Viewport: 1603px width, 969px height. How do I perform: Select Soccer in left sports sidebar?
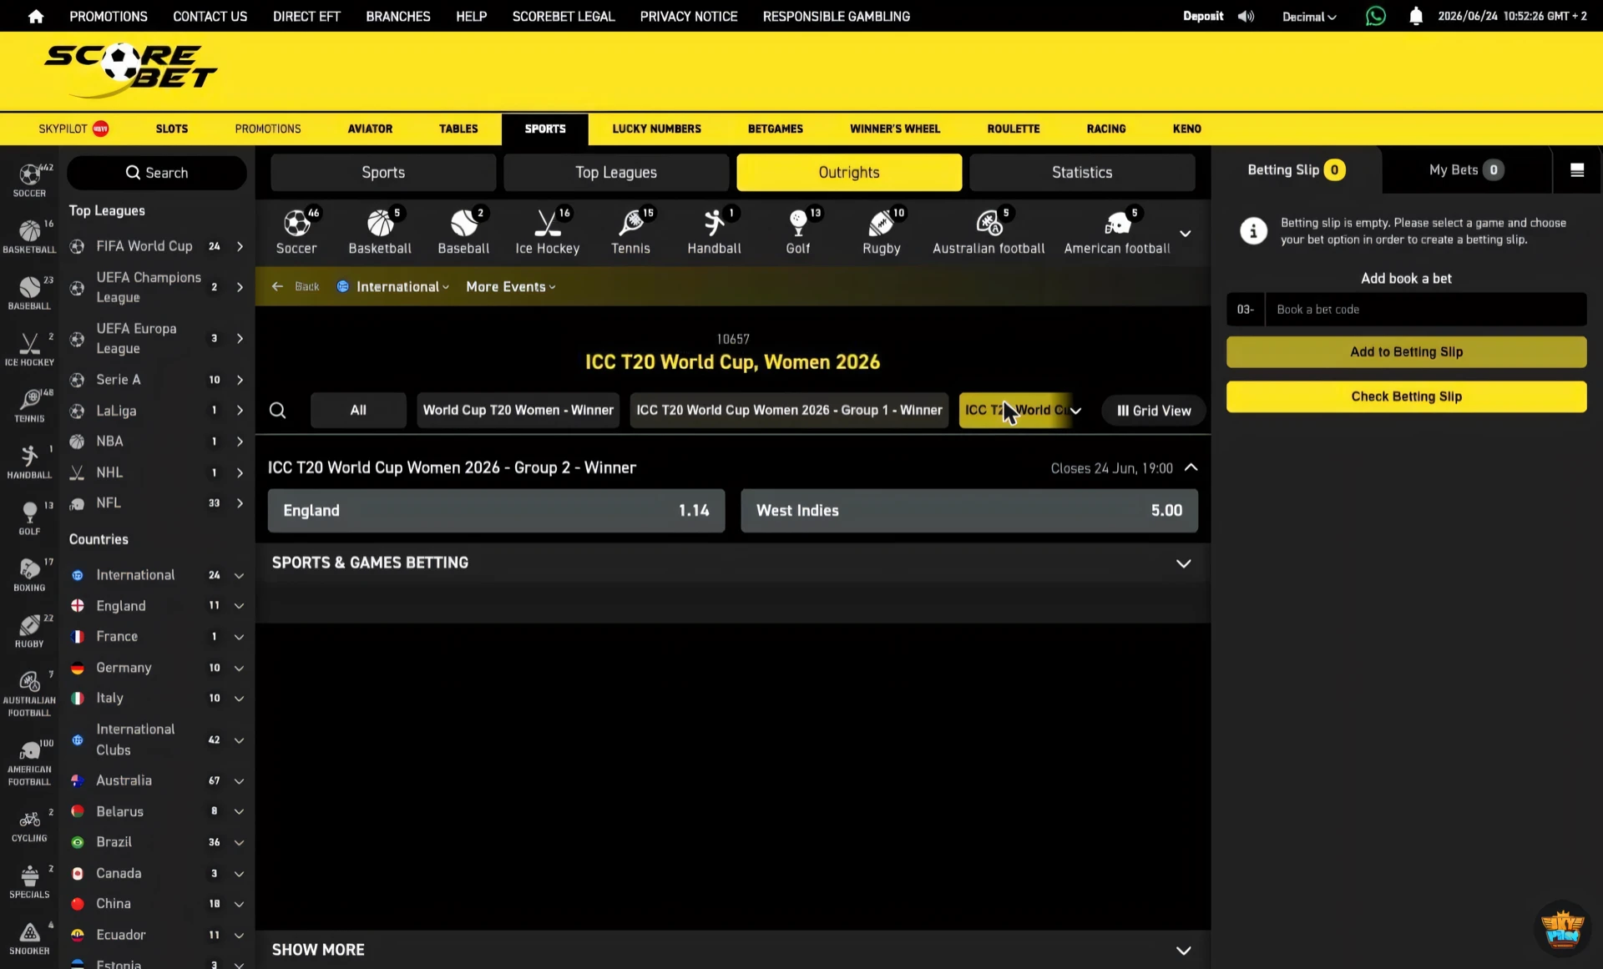(29, 180)
